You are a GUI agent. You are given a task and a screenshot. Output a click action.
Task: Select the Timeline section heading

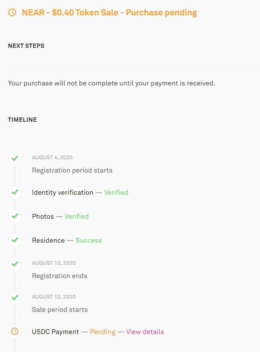coord(23,120)
